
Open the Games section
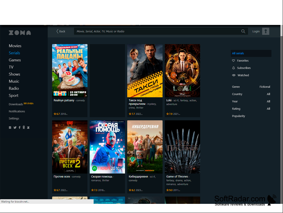pyautogui.click(x=15, y=60)
